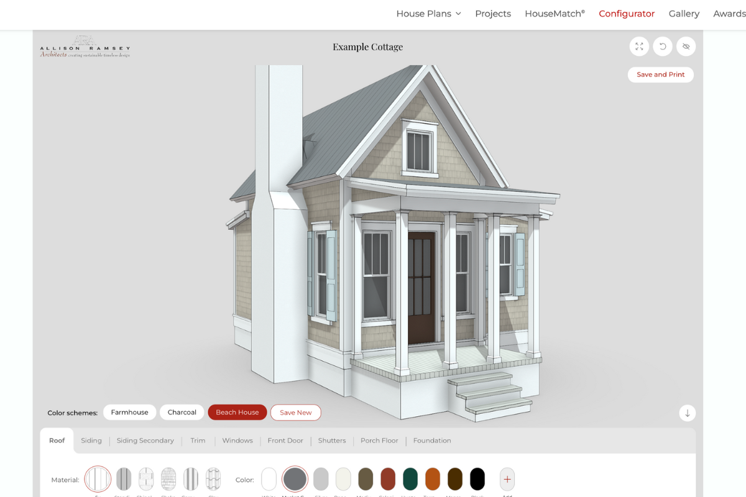Enter fullscreen view of the cottage
Screen dimensions: 746x497
point(639,47)
